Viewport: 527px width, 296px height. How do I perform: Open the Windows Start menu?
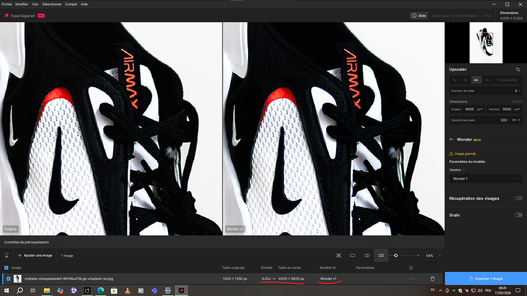pyautogui.click(x=6, y=290)
